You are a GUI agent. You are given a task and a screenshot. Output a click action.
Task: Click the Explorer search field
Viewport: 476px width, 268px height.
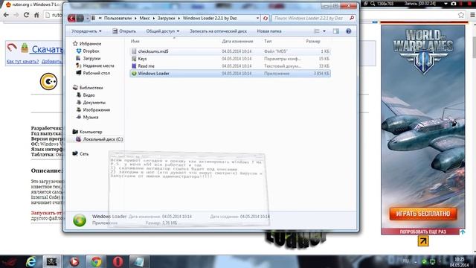click(313, 18)
